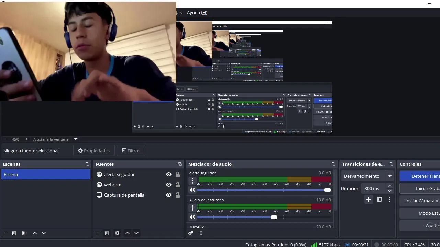Undock the Transiciones de escena panel

pos(391,164)
